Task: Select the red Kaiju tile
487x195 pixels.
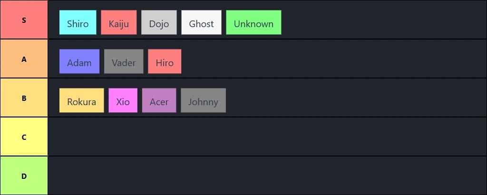Action: click(118, 23)
